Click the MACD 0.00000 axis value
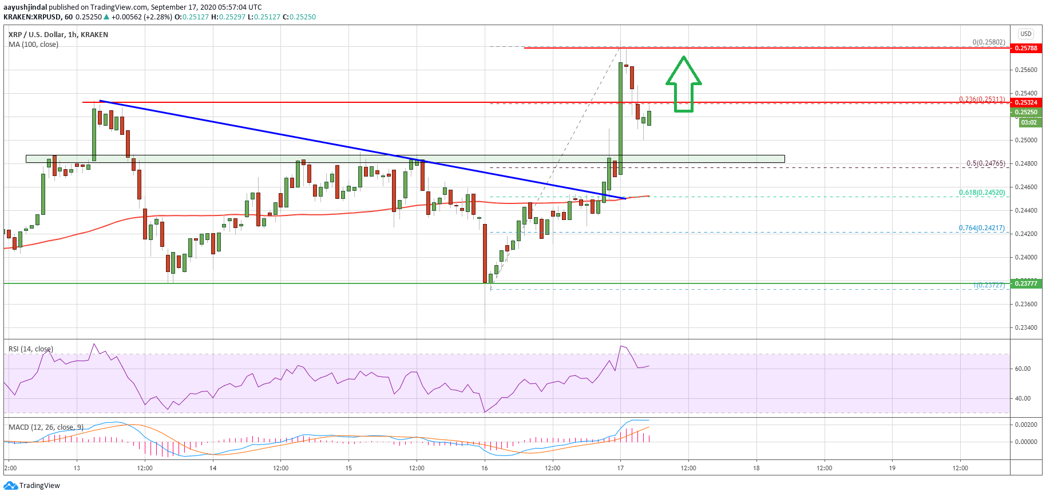The image size is (1046, 496). [x=1026, y=442]
